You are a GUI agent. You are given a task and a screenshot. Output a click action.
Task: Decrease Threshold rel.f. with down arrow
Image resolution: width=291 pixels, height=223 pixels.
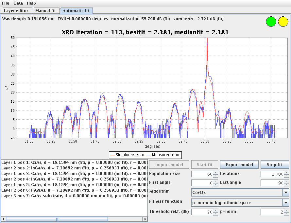click(215, 214)
